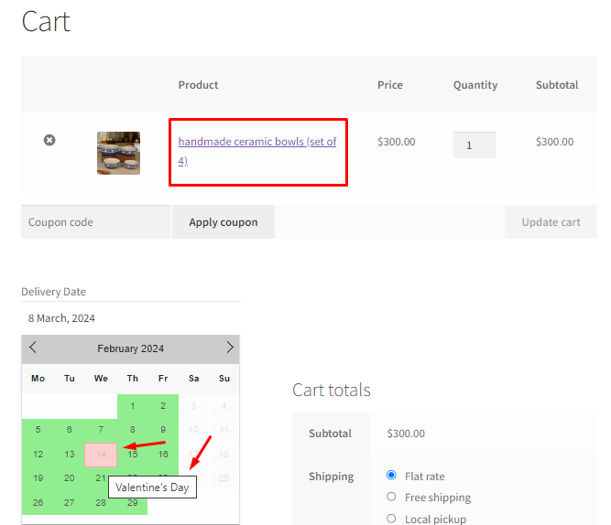
Task: Select the Free shipping option
Action: point(391,497)
